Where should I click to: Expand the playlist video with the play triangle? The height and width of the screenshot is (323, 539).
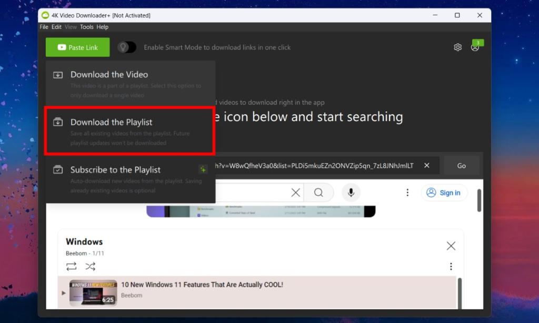tap(63, 293)
